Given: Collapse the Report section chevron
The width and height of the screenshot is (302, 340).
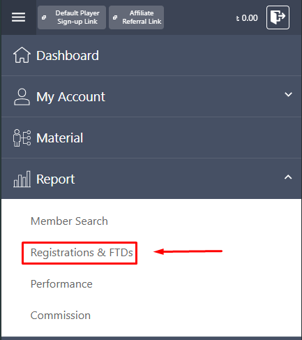Looking at the screenshot, I should [x=288, y=177].
